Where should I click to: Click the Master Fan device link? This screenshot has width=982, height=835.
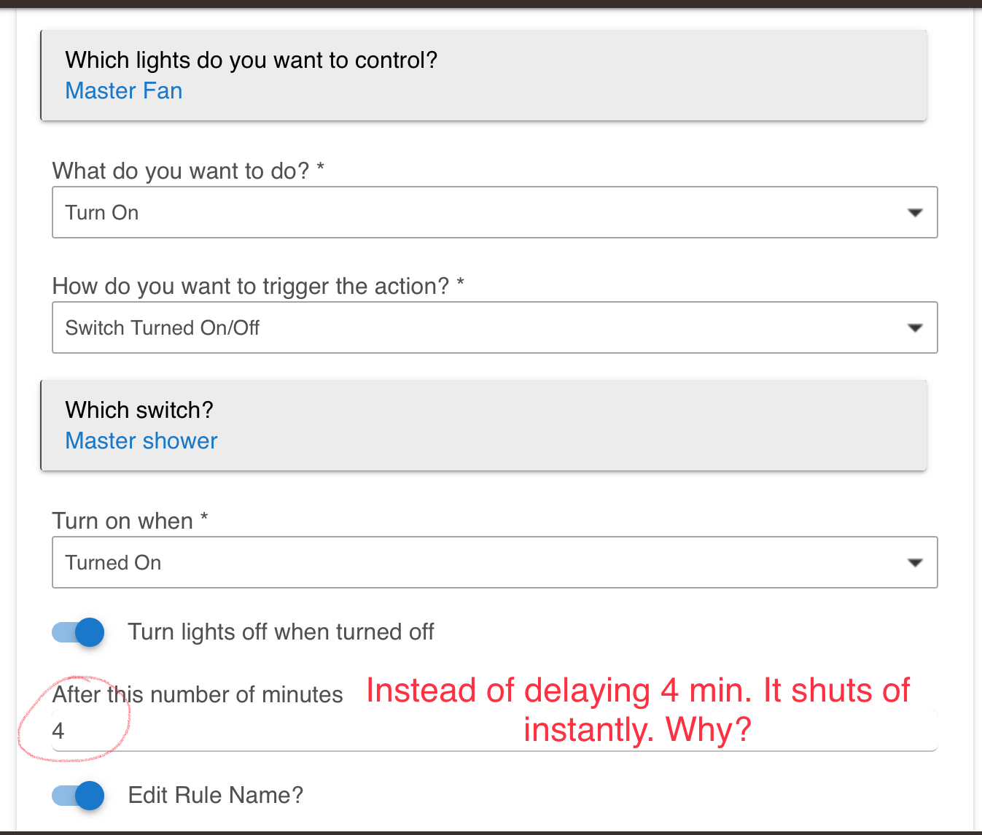click(x=124, y=91)
